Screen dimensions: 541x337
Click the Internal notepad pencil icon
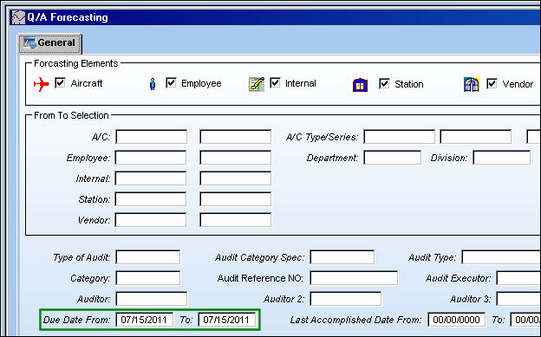257,84
